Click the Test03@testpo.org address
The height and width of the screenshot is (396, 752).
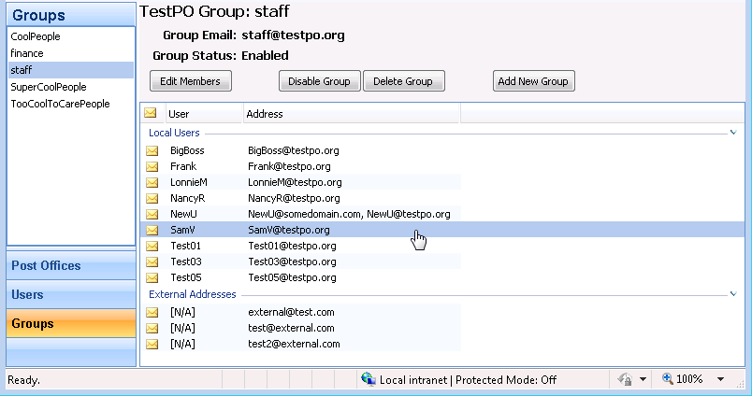pyautogui.click(x=292, y=262)
